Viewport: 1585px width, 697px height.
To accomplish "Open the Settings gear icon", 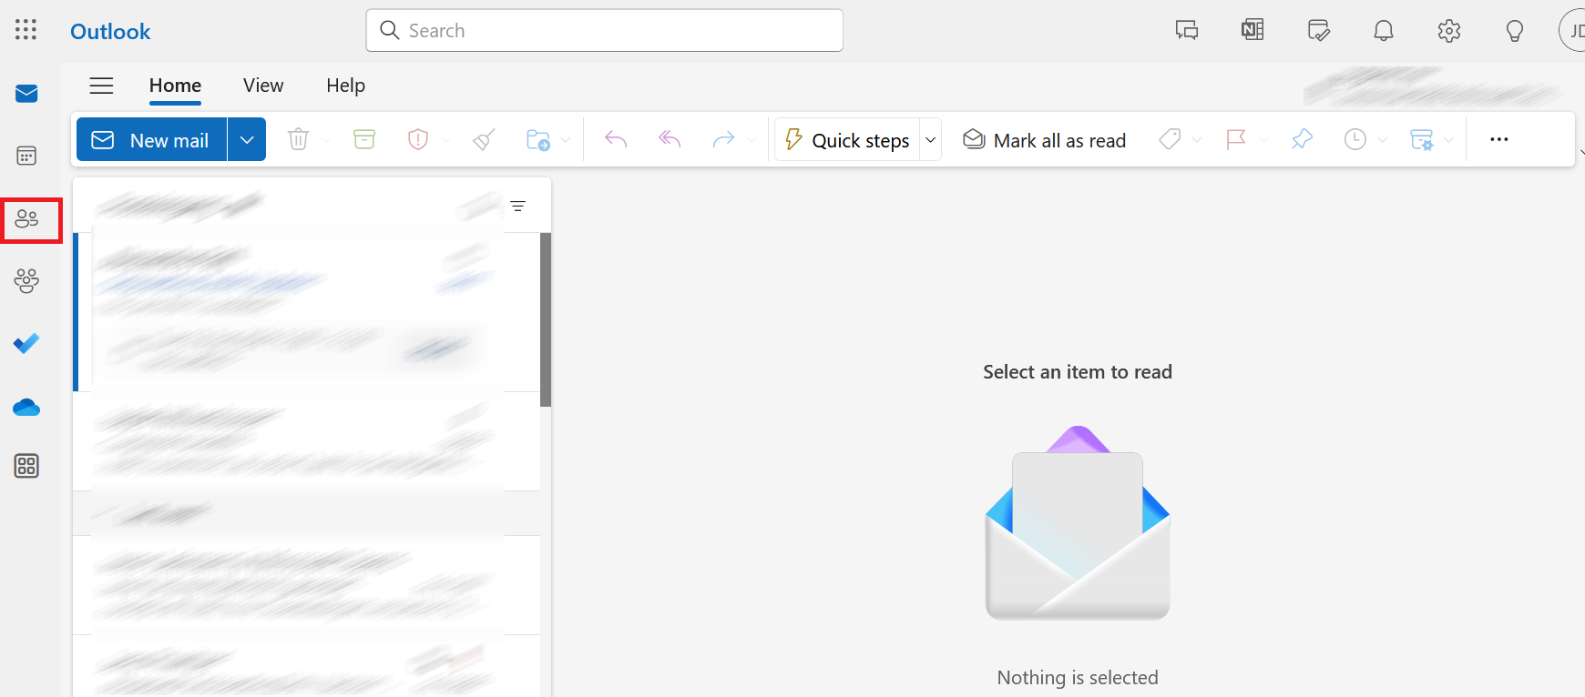I will [1448, 31].
